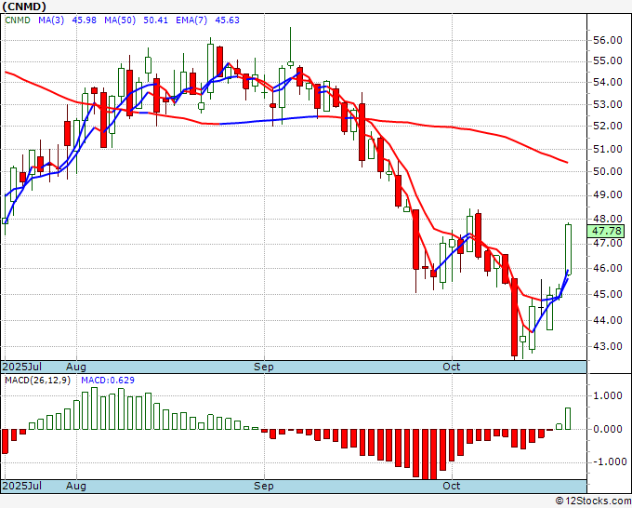632x508 pixels.
Task: Click the 45.63 EMA(7) value
Action: click(228, 20)
